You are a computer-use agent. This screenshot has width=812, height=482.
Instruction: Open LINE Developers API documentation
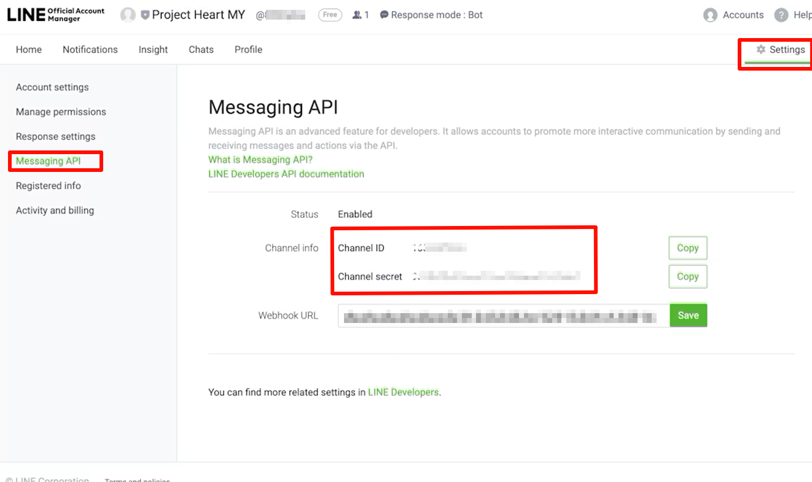286,174
